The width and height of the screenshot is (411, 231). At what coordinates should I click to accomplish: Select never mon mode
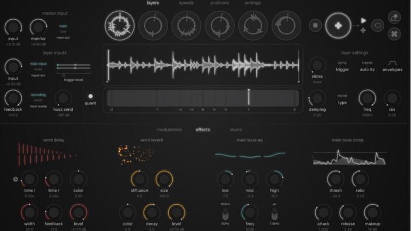[38, 100]
